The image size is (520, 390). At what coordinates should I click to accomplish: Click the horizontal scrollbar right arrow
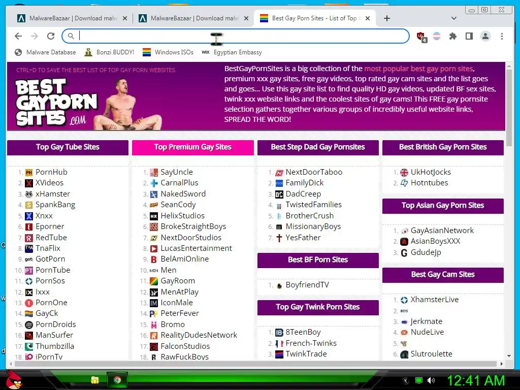coord(501,364)
